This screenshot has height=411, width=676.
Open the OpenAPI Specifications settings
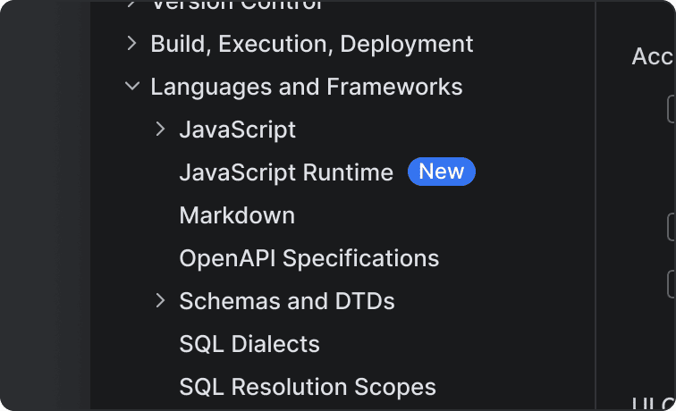click(x=308, y=258)
